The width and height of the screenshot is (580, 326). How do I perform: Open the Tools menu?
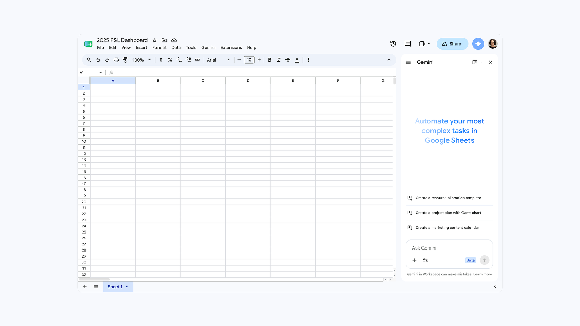tap(191, 48)
